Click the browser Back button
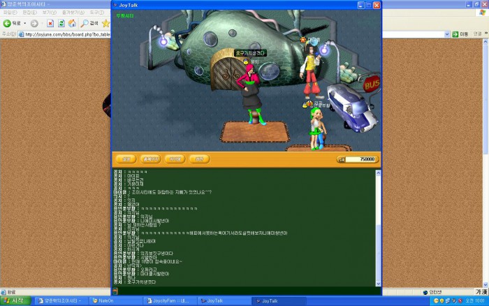The image size is (489, 306). point(11,23)
